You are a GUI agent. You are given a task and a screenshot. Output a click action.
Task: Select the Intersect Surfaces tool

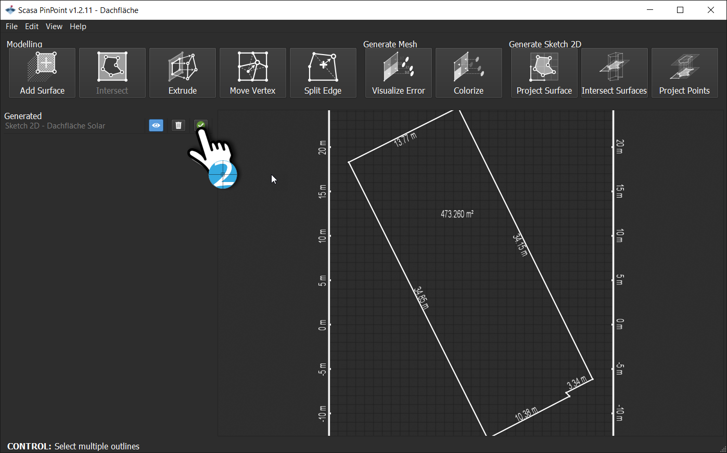coord(614,73)
